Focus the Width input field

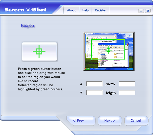click(x=127, y=84)
